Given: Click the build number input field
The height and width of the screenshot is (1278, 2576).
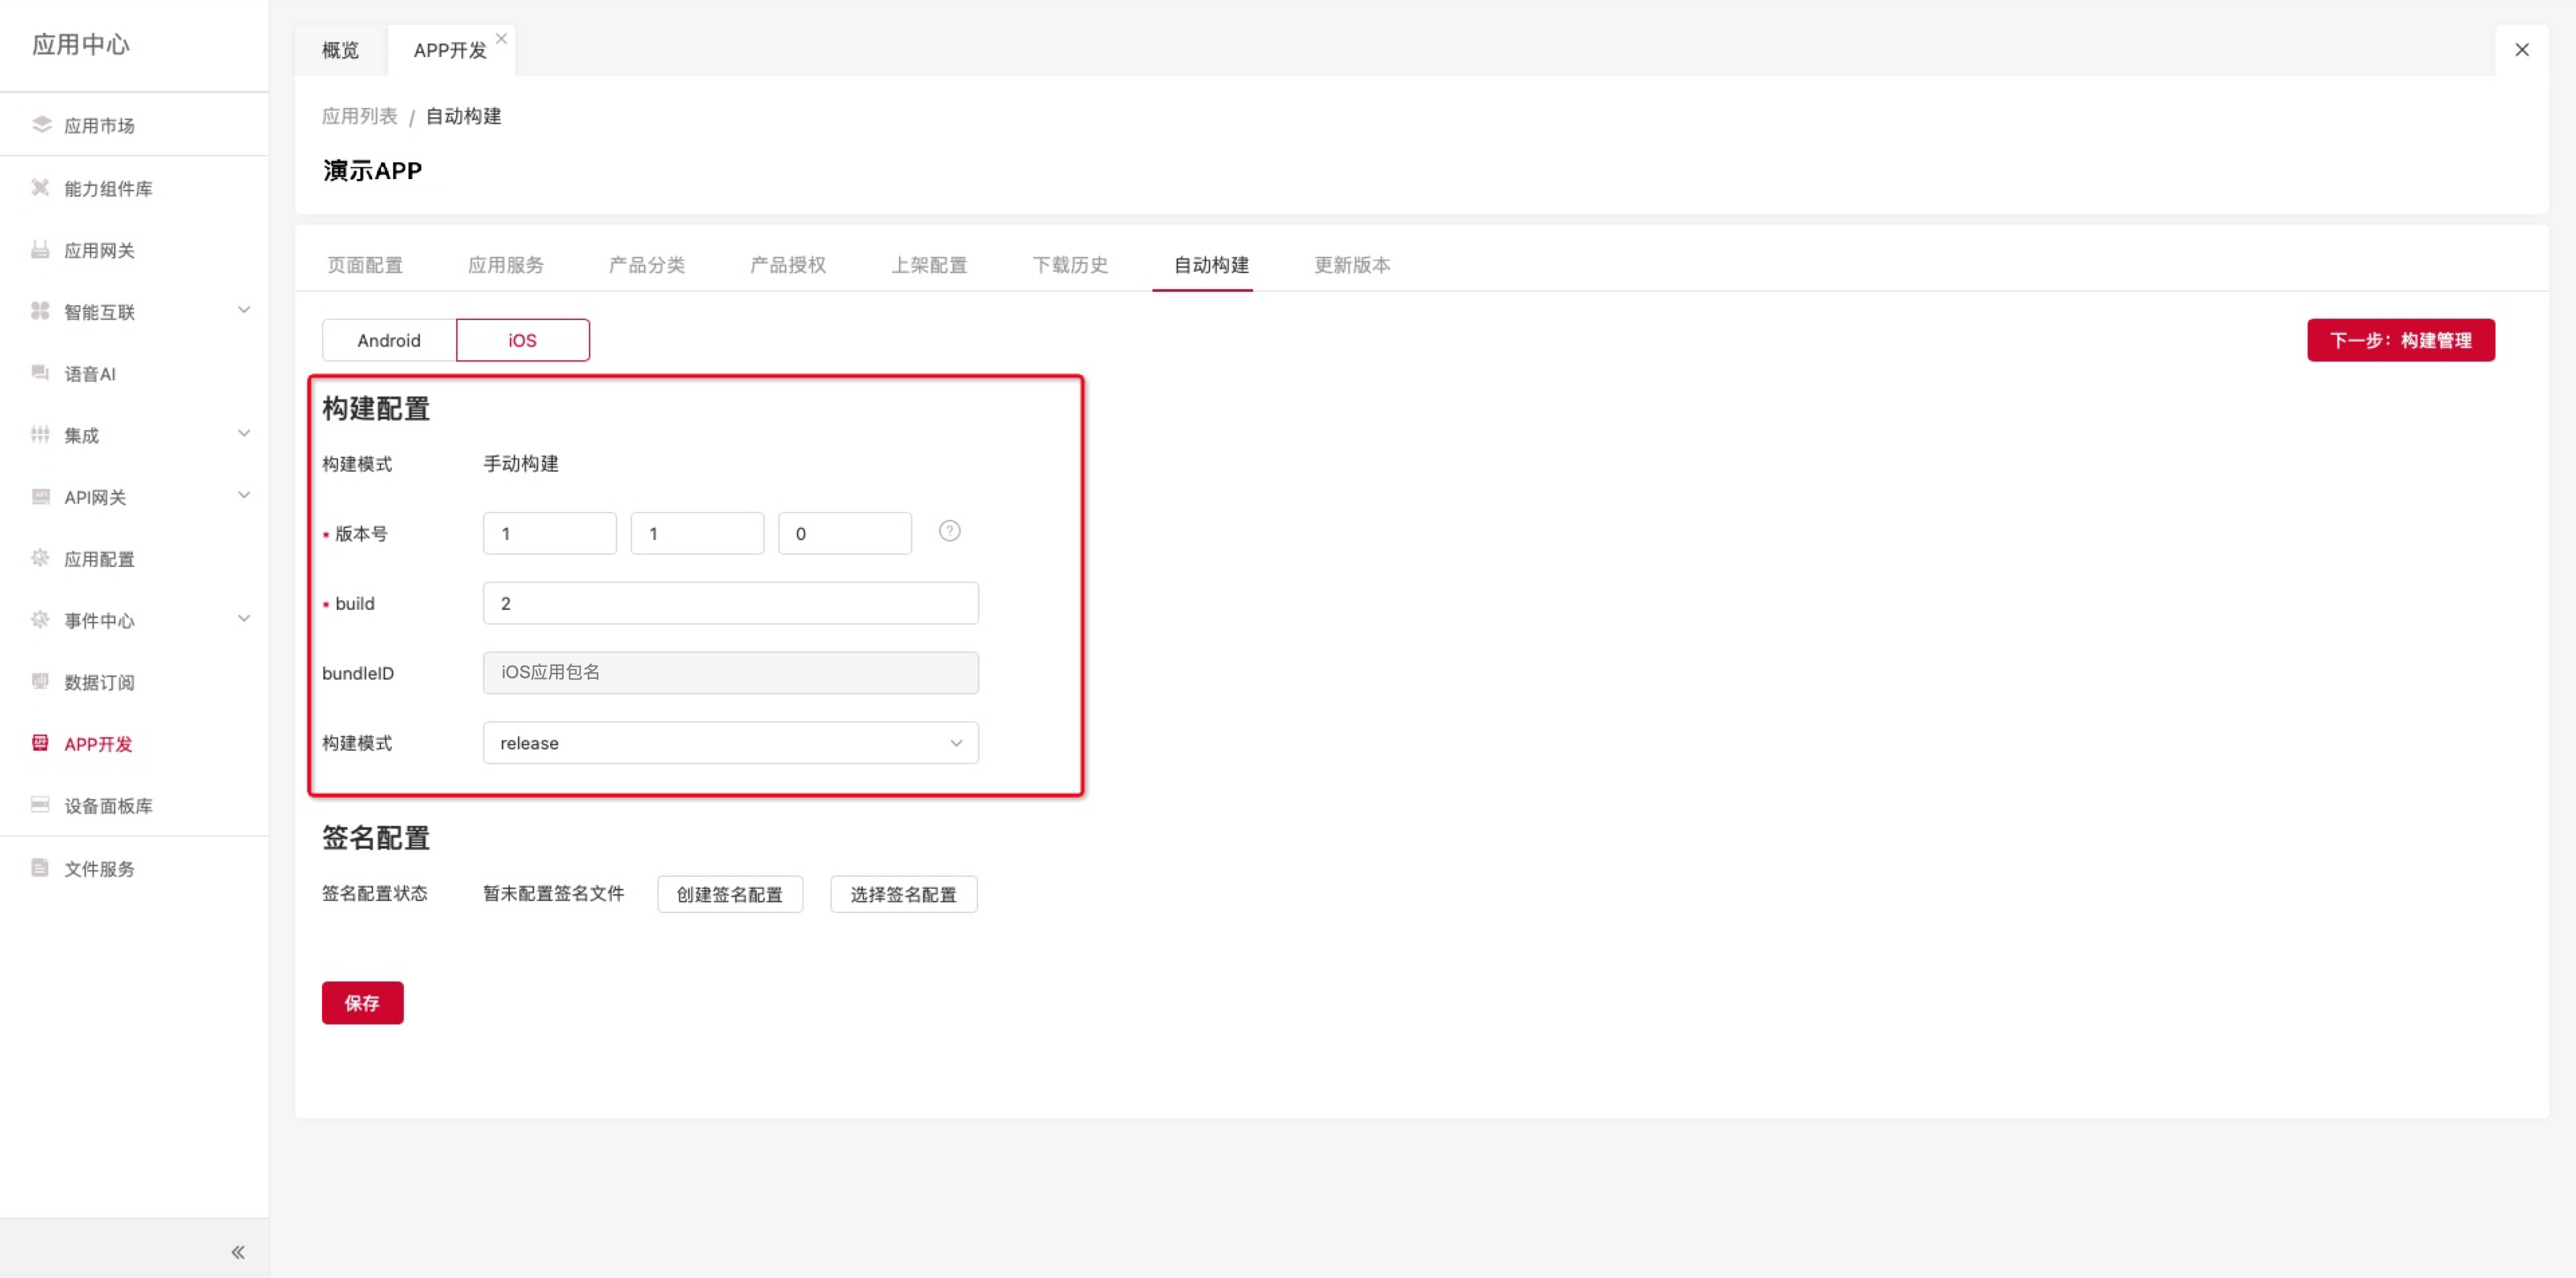Looking at the screenshot, I should [x=730, y=603].
